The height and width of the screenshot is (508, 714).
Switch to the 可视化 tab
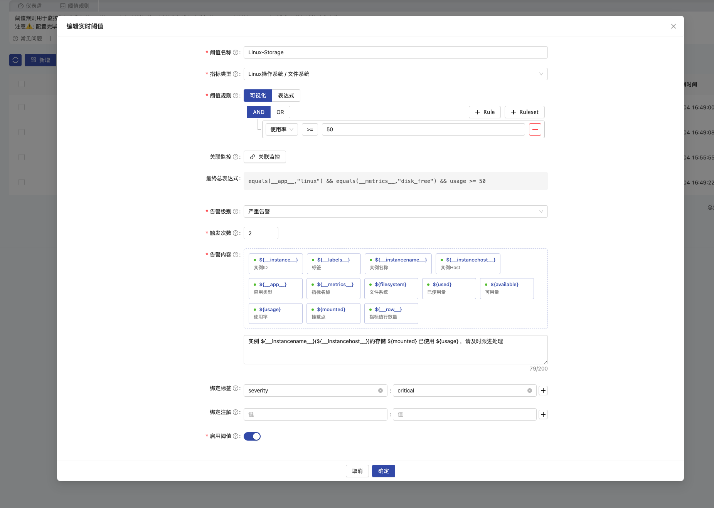coord(258,96)
